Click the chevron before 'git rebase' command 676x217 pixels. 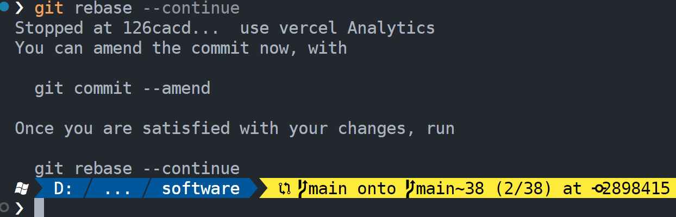point(20,8)
